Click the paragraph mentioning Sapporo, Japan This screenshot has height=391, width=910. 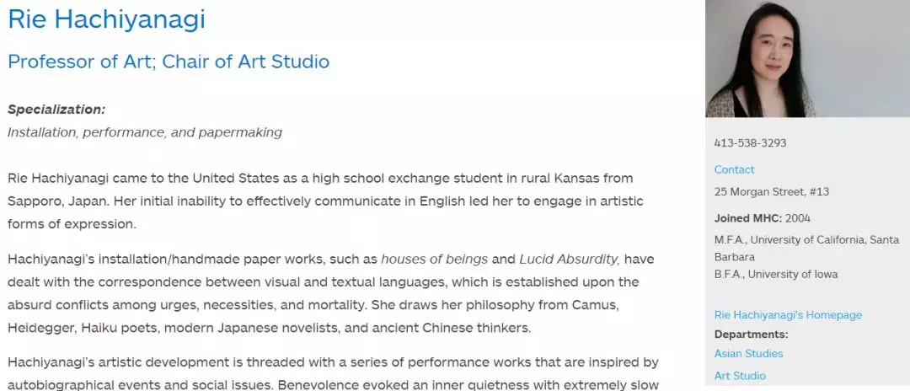(x=320, y=201)
